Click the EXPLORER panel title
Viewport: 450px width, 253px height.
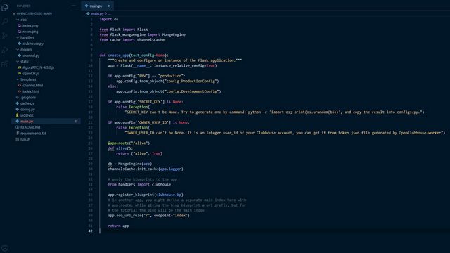(23, 6)
